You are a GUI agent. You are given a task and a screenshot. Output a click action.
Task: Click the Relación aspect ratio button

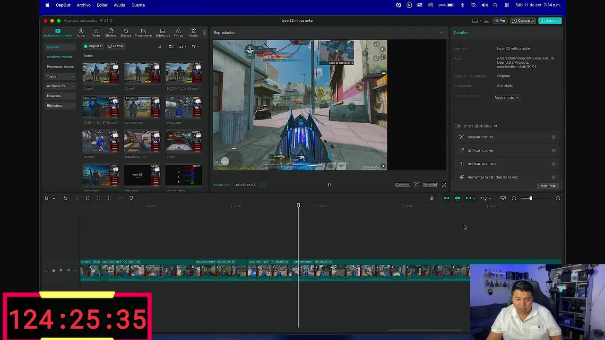[x=430, y=185]
